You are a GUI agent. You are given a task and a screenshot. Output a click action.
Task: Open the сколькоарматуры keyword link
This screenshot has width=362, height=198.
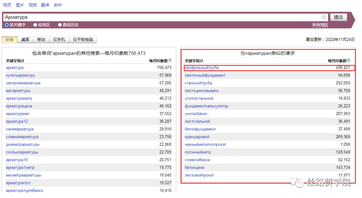(x=22, y=152)
